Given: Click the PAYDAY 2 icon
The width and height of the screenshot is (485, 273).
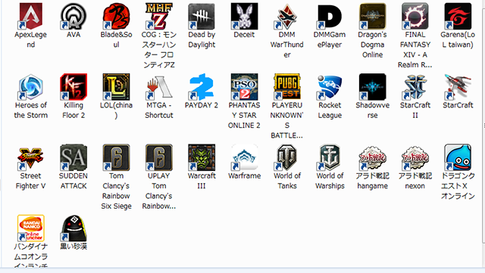Looking at the screenshot, I should point(202,87).
